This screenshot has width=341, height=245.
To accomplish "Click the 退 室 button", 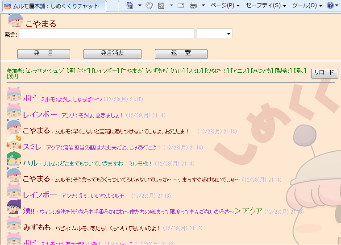I will 181,54.
